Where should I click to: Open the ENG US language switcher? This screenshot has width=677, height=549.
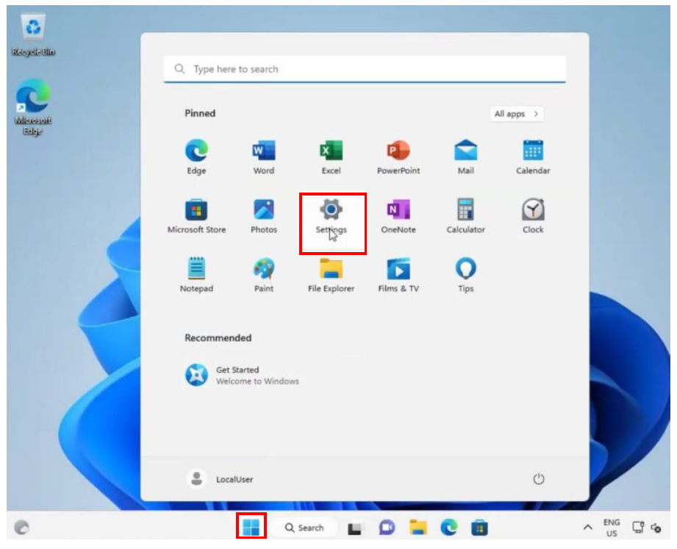(611, 528)
